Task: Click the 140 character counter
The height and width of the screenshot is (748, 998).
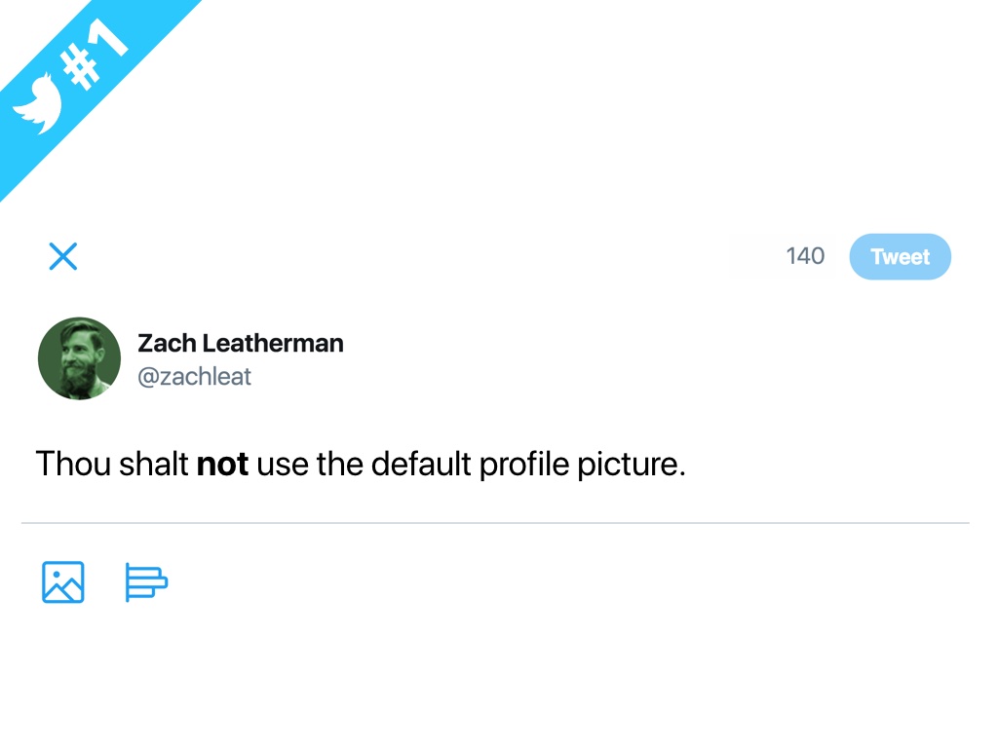Action: pyautogui.click(x=805, y=257)
